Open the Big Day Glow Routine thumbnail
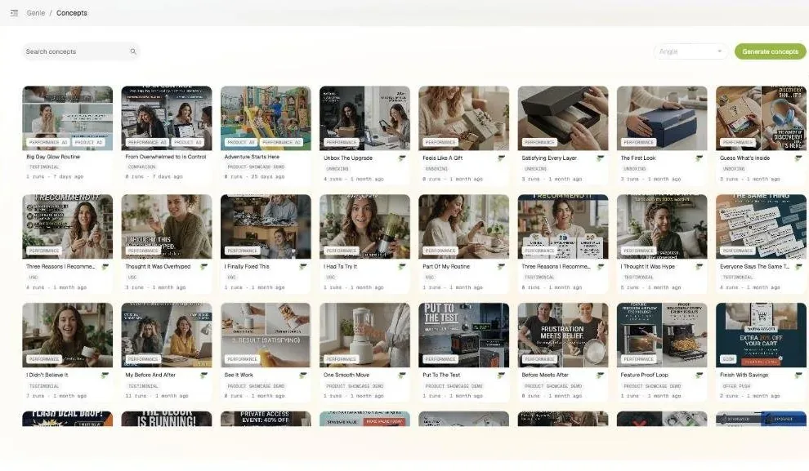The image size is (809, 471). pyautogui.click(x=68, y=118)
